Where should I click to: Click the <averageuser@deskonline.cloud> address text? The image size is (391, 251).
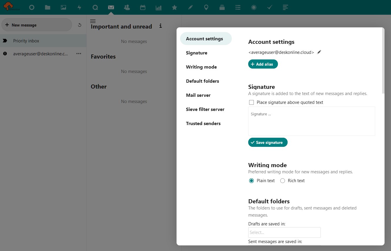click(x=281, y=52)
